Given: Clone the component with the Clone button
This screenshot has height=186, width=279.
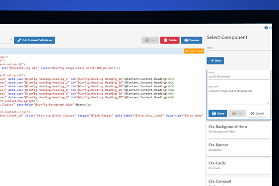Looking at the screenshot, I should pos(217,114).
